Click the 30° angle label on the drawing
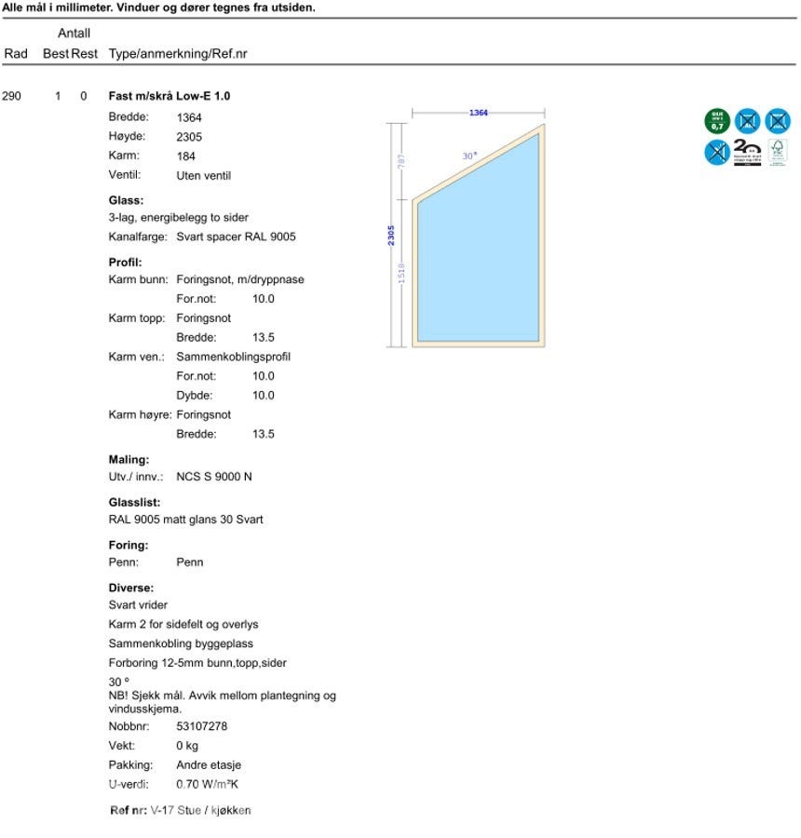Image resolution: width=801 pixels, height=838 pixels. click(469, 156)
